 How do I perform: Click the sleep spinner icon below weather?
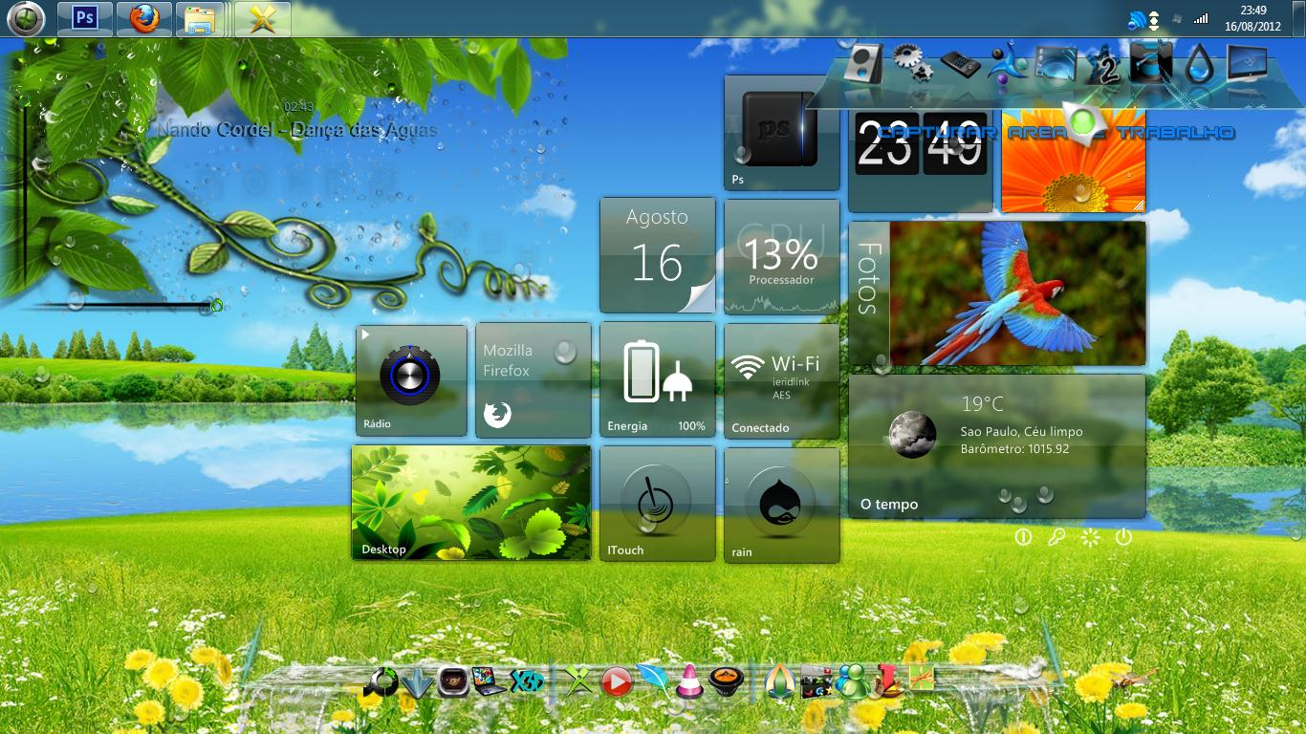[1090, 537]
